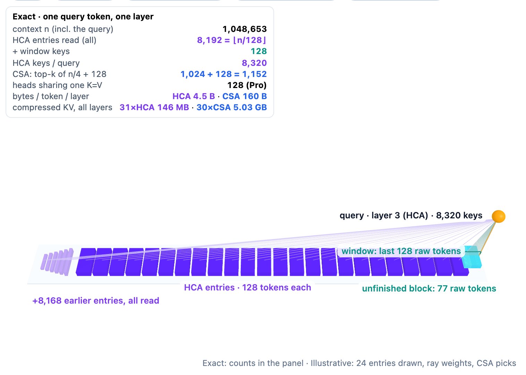Click the 'query · layer 3 (HCA) · 8,320 keys' label

411,216
